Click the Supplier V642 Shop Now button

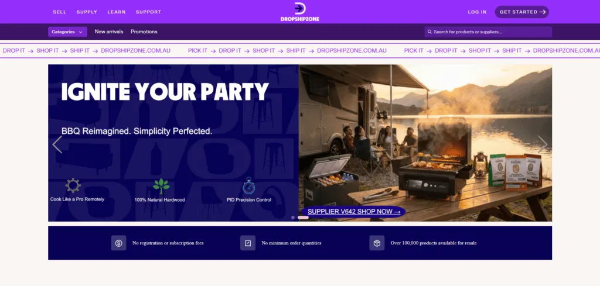coord(353,212)
